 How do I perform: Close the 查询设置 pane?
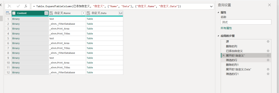point(269,5)
